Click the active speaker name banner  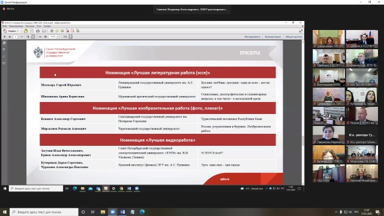click(192, 10)
